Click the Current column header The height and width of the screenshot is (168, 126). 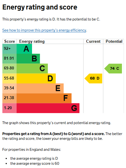coord(93,41)
